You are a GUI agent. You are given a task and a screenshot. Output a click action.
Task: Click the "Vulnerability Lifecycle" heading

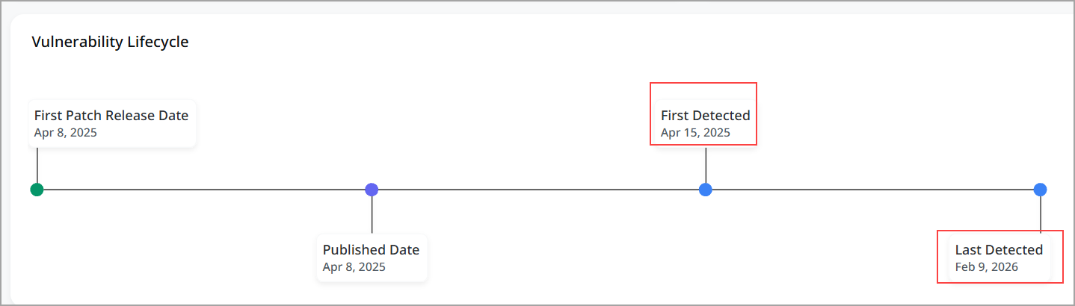[x=110, y=43]
